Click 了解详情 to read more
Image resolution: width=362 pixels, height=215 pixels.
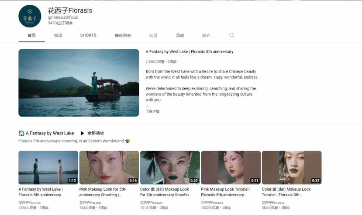pyautogui.click(x=152, y=111)
